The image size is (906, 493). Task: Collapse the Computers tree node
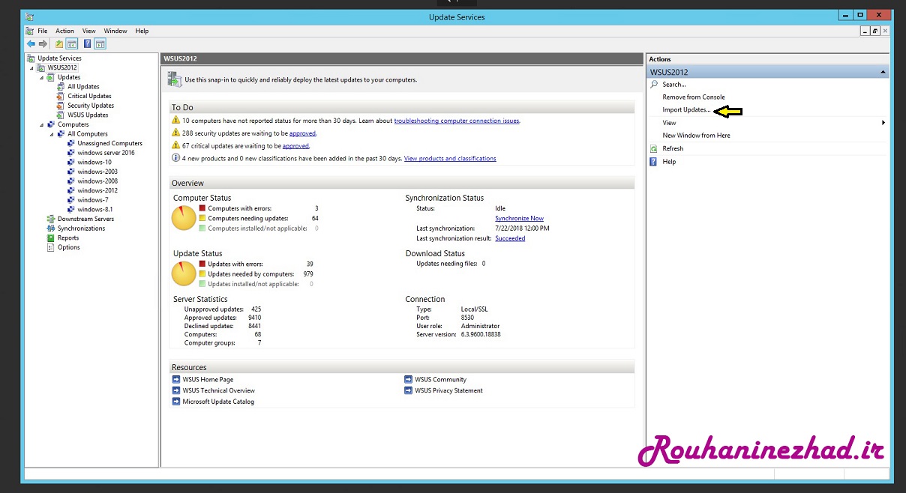coord(43,124)
